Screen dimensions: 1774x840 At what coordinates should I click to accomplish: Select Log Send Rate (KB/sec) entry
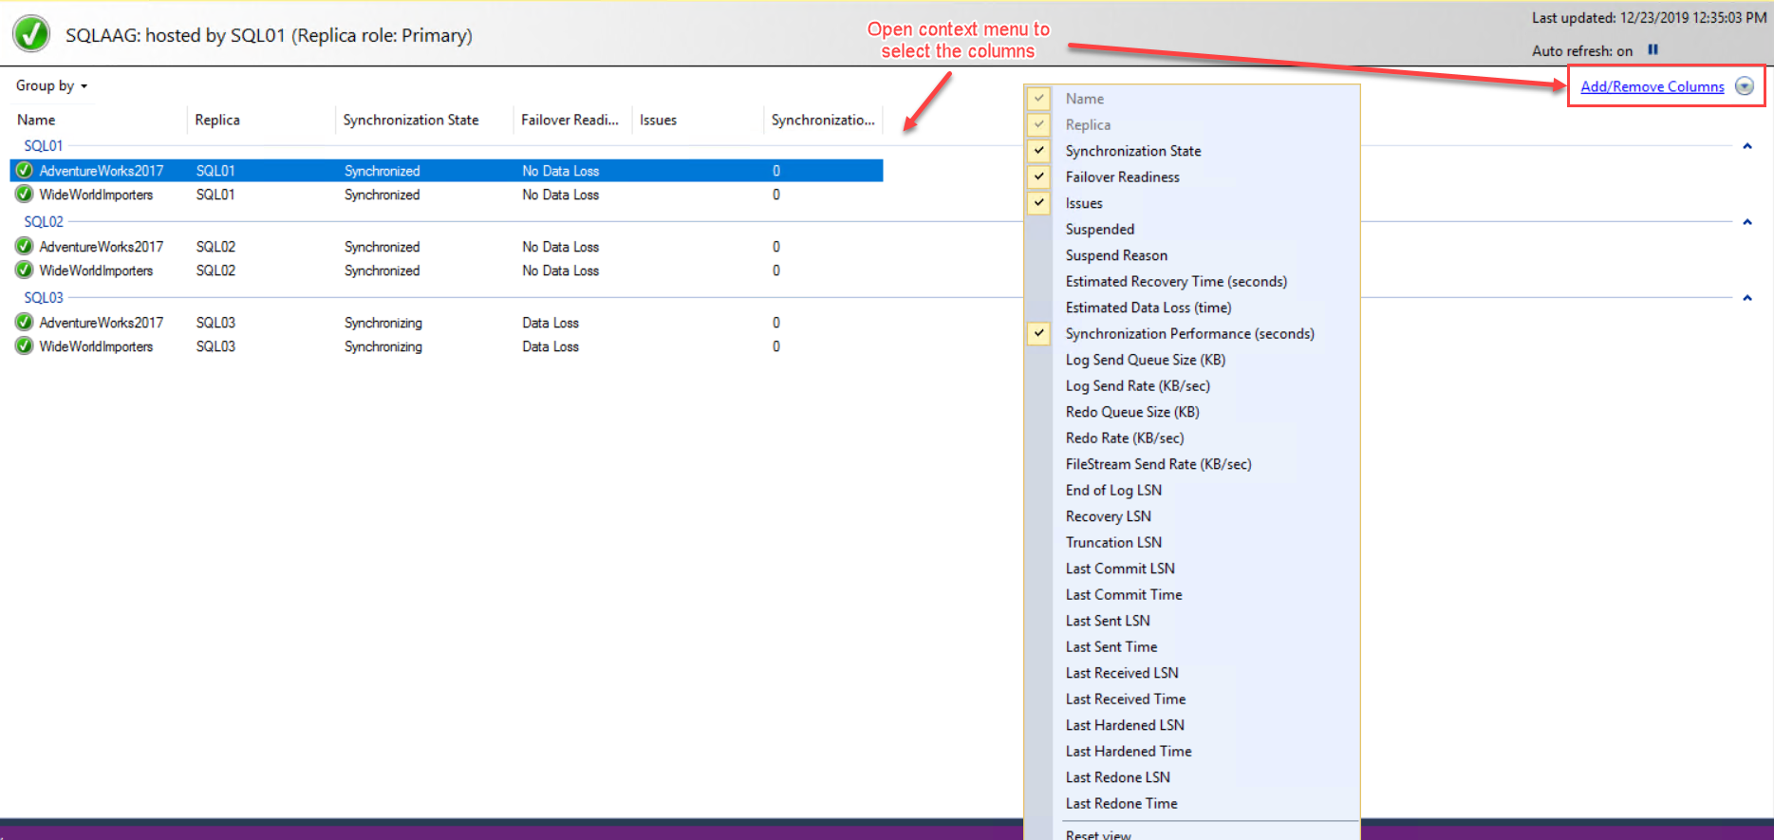(x=1137, y=385)
